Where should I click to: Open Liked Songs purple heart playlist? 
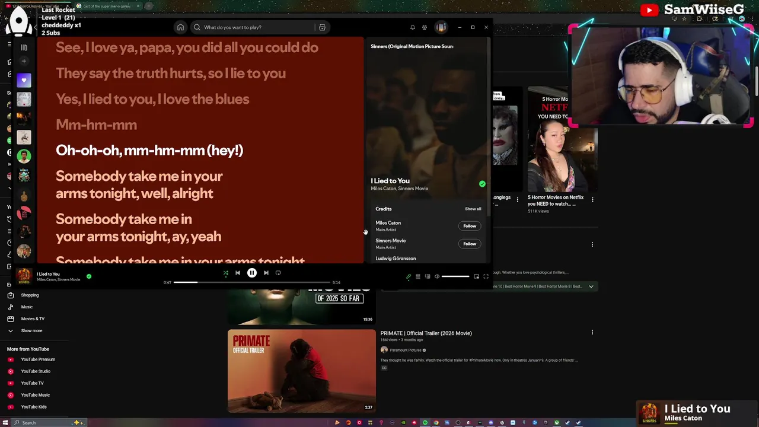(24, 80)
